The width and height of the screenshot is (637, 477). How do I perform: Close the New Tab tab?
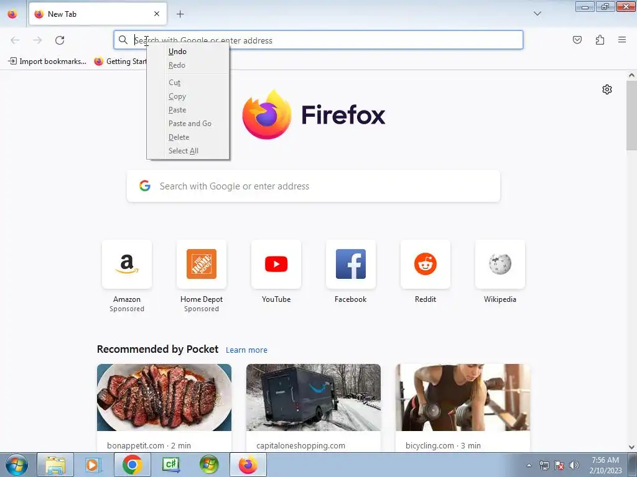[157, 14]
